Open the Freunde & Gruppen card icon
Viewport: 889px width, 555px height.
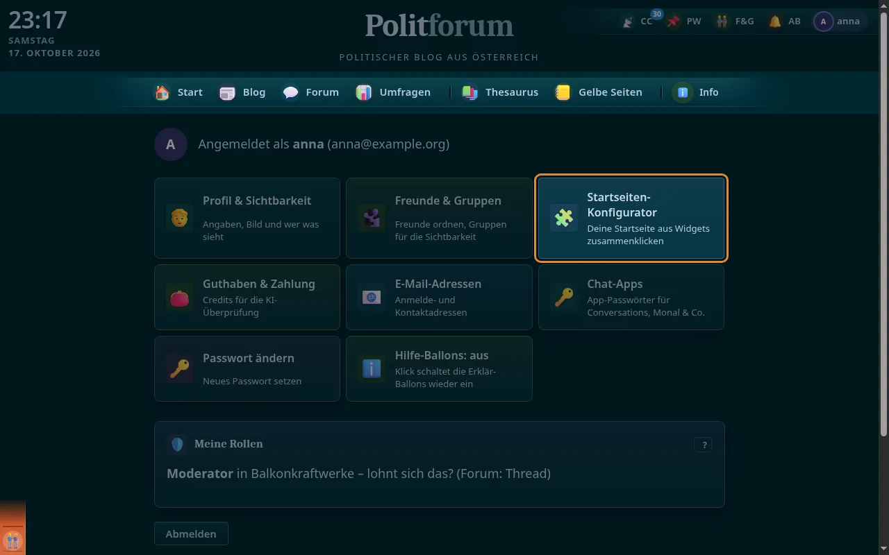click(x=372, y=218)
